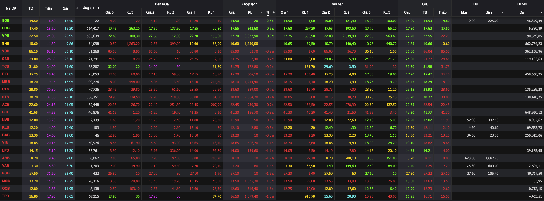Open the SGB stock symbol
544x201 pixels.
tap(6, 21)
